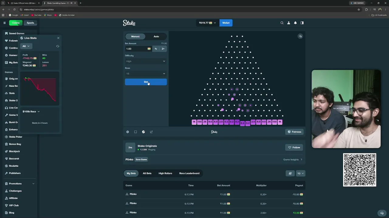This screenshot has width=389, height=218.
Task: Click the instant bet icon in game corner
Action: [300, 36]
